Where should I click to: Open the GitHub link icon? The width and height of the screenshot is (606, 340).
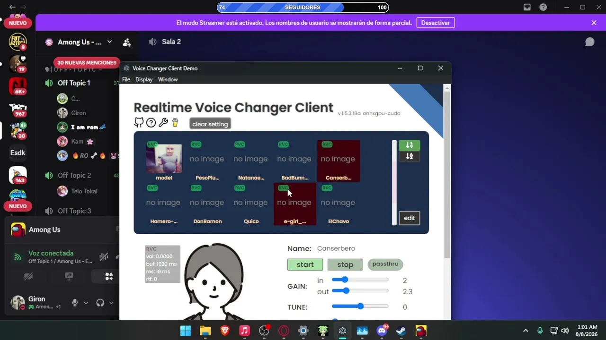point(139,123)
